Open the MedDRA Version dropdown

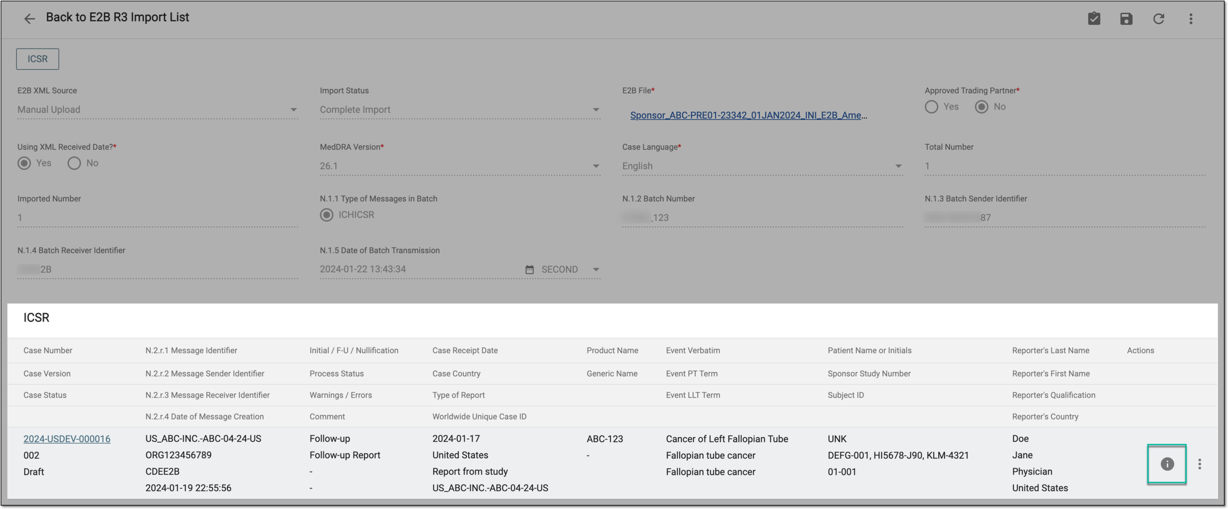point(596,166)
